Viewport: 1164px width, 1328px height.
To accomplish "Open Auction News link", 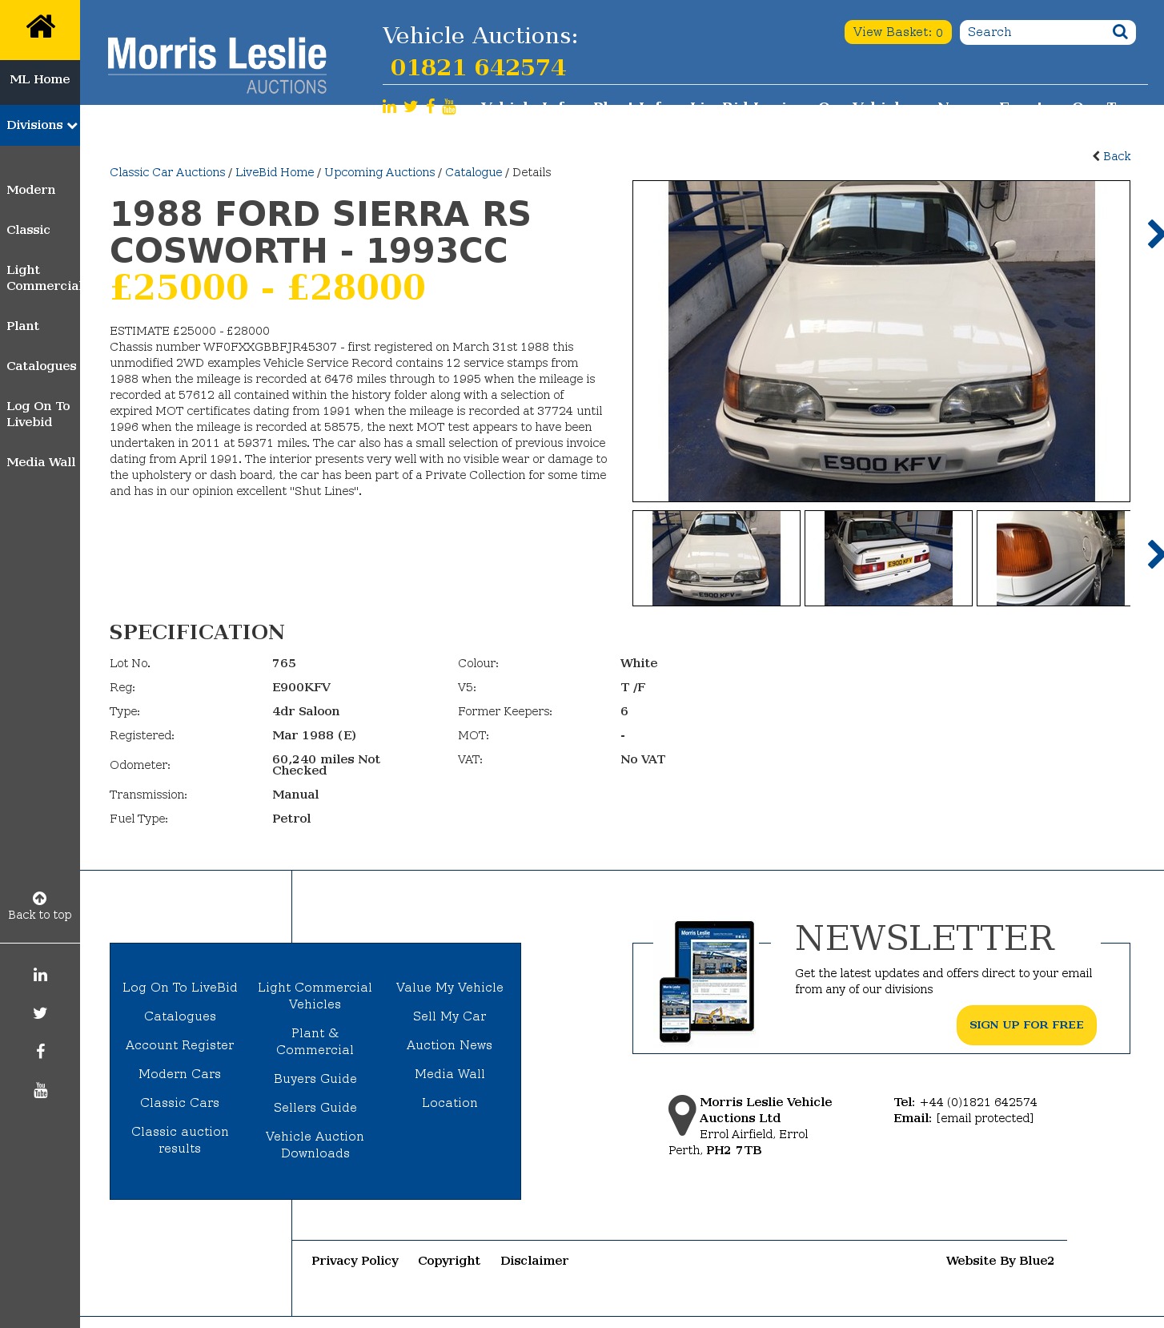I will point(450,1045).
